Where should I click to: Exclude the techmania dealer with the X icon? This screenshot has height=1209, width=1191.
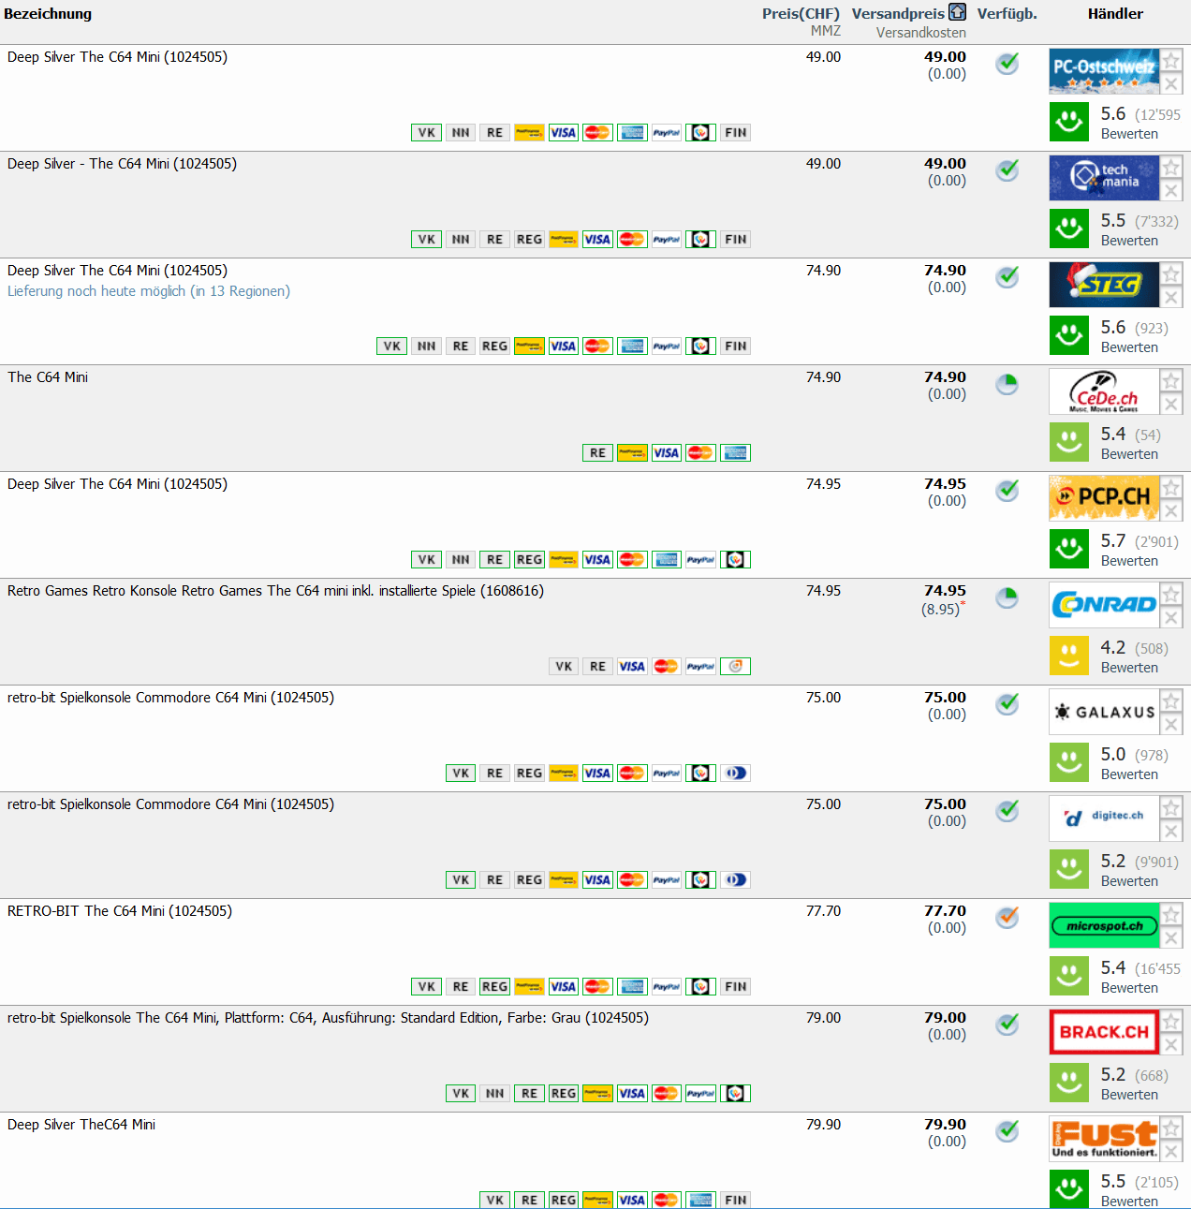[1171, 191]
